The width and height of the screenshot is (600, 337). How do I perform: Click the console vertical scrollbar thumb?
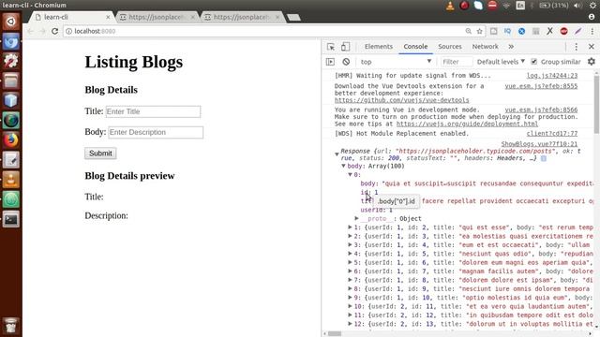[596, 104]
